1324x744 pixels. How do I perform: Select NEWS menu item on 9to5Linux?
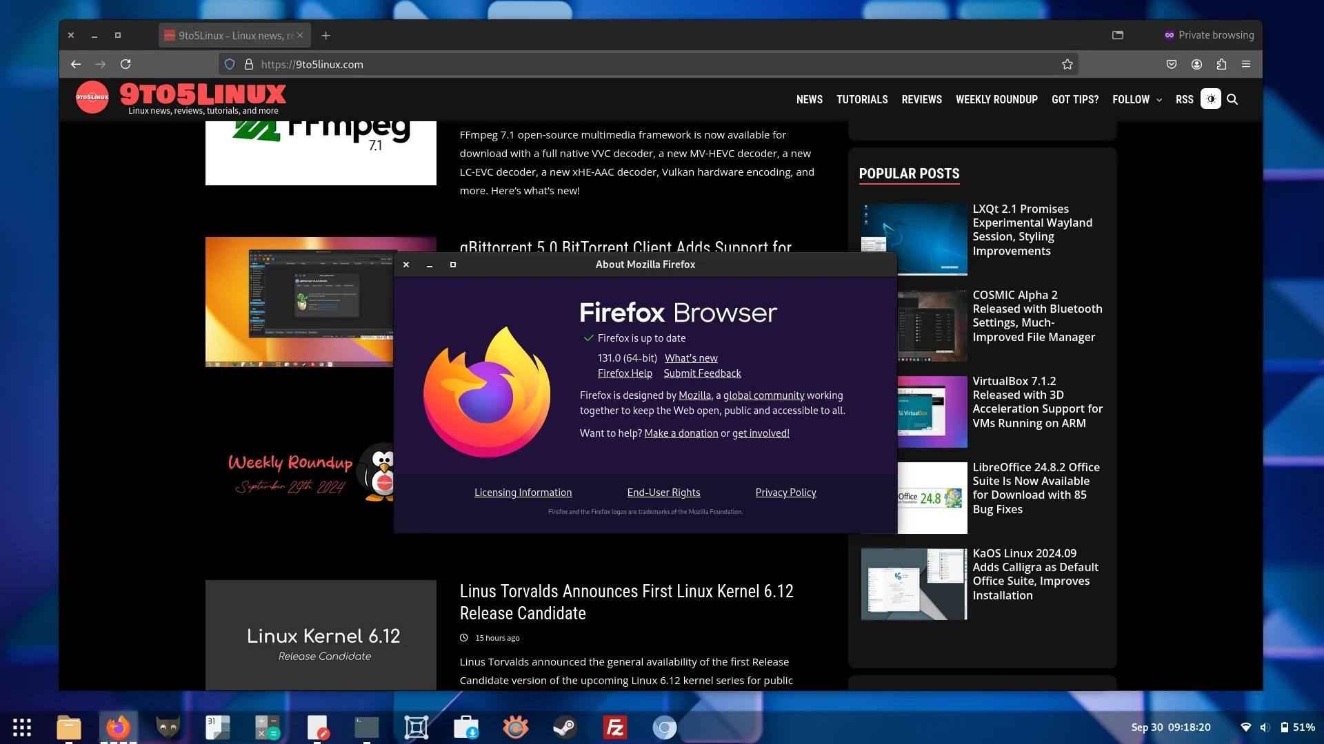(810, 99)
